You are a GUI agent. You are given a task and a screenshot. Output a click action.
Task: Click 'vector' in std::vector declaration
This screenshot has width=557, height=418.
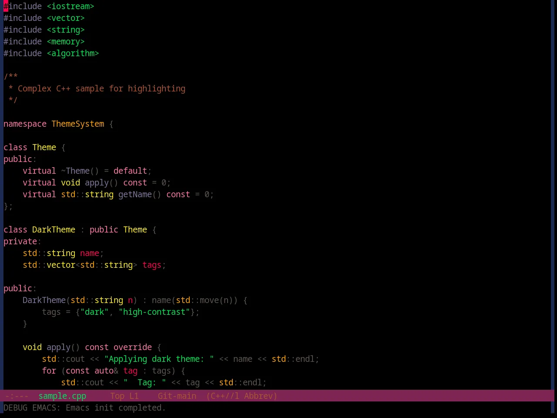click(61, 265)
